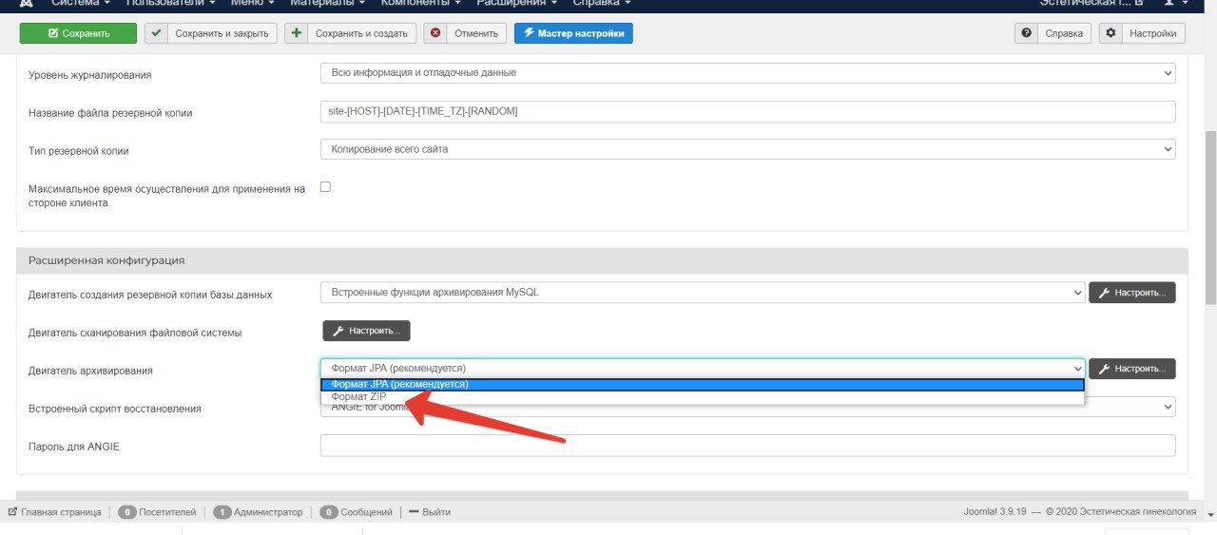Toggle the Максимальное время осуществления checkbox
This screenshot has height=535, width=1217.
coord(325,187)
